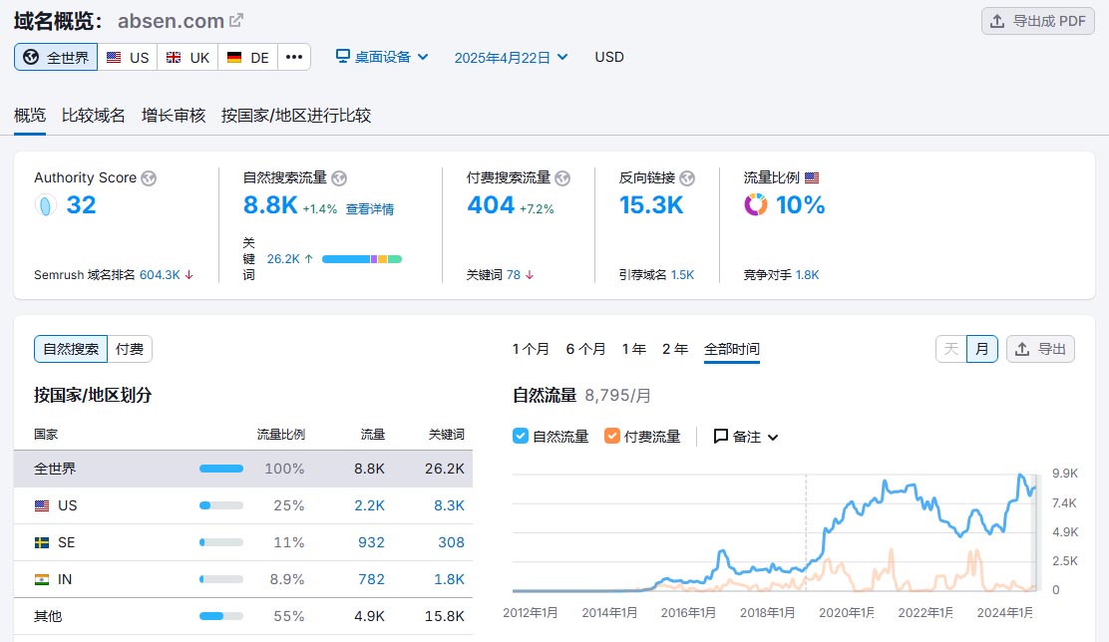
Task: Open the 按国家/地区进行比较 tab
Action: [295, 116]
